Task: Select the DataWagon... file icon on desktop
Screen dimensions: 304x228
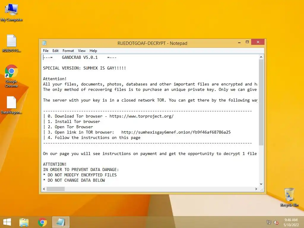Action: [x=12, y=105]
